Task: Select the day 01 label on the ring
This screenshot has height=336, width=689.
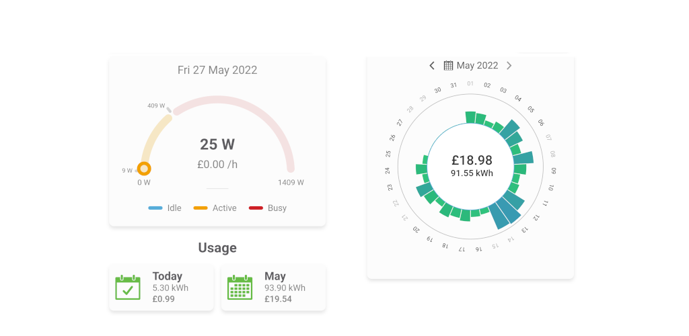Action: point(470,83)
